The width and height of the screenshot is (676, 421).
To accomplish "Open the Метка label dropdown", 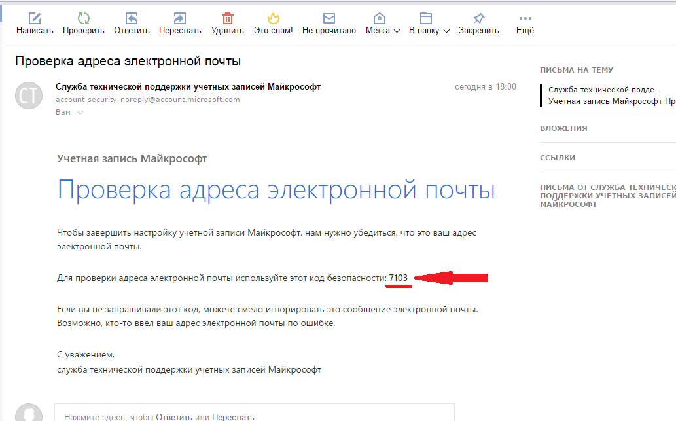I will coord(382,30).
